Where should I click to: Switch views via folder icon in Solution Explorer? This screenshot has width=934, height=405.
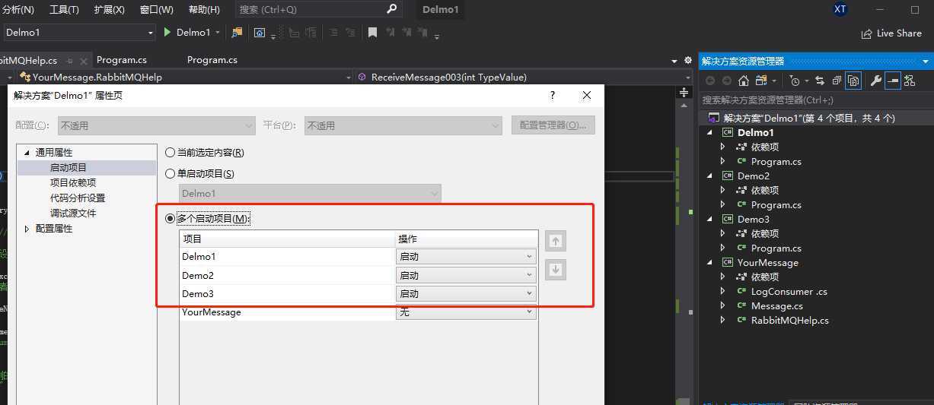[761, 81]
